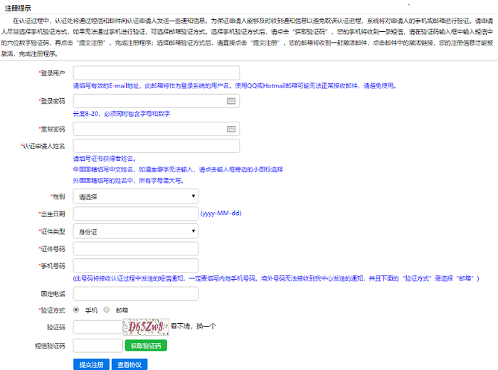Click the 长度8-20 password hint text
The width and height of the screenshot is (498, 370).
click(x=122, y=114)
